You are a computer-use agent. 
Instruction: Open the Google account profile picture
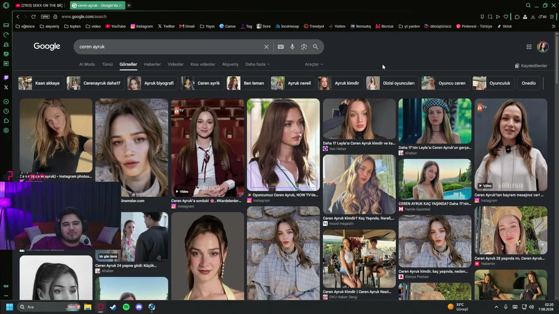pos(543,47)
